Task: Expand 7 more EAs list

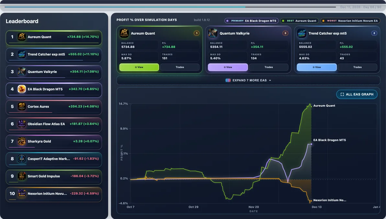Action: click(x=248, y=80)
